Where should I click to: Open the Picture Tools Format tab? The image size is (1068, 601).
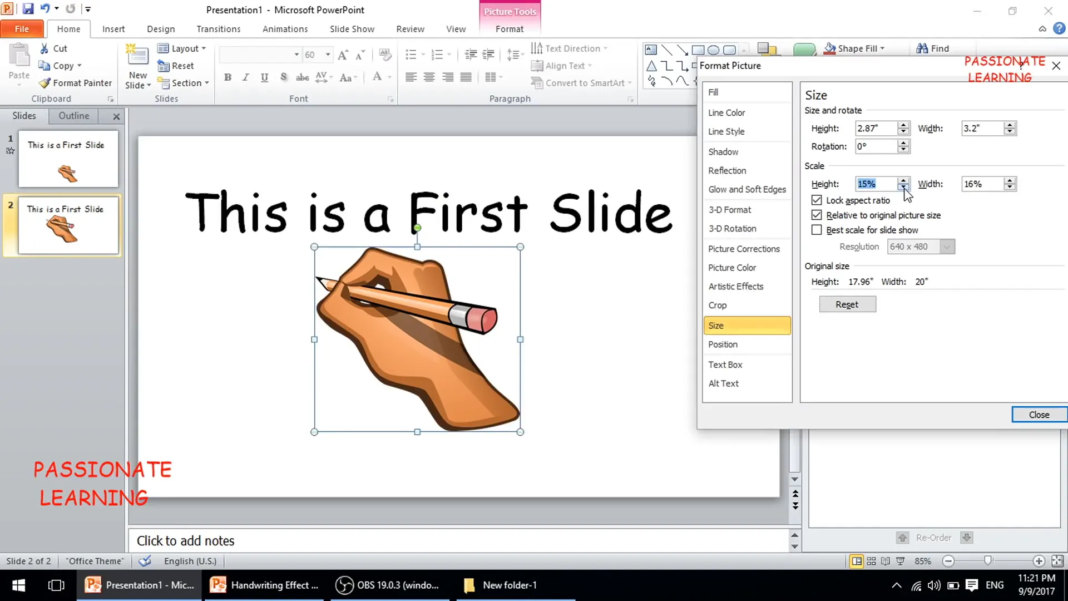(x=510, y=29)
